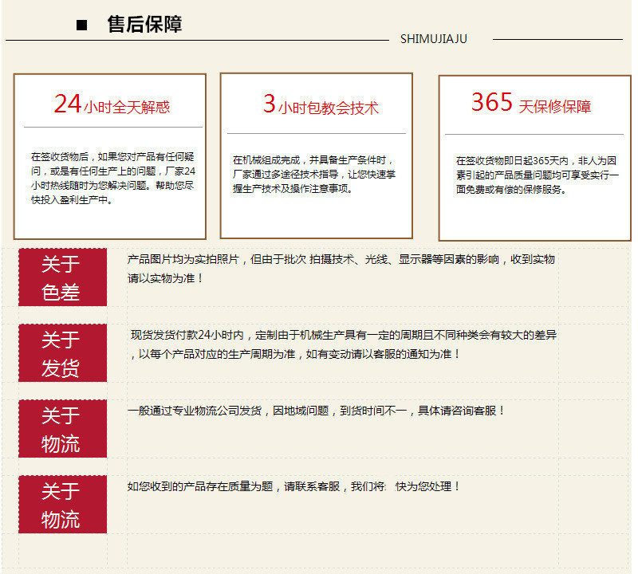
Task: Open the 天保修保障 warranty card title
Action: pyautogui.click(x=555, y=106)
